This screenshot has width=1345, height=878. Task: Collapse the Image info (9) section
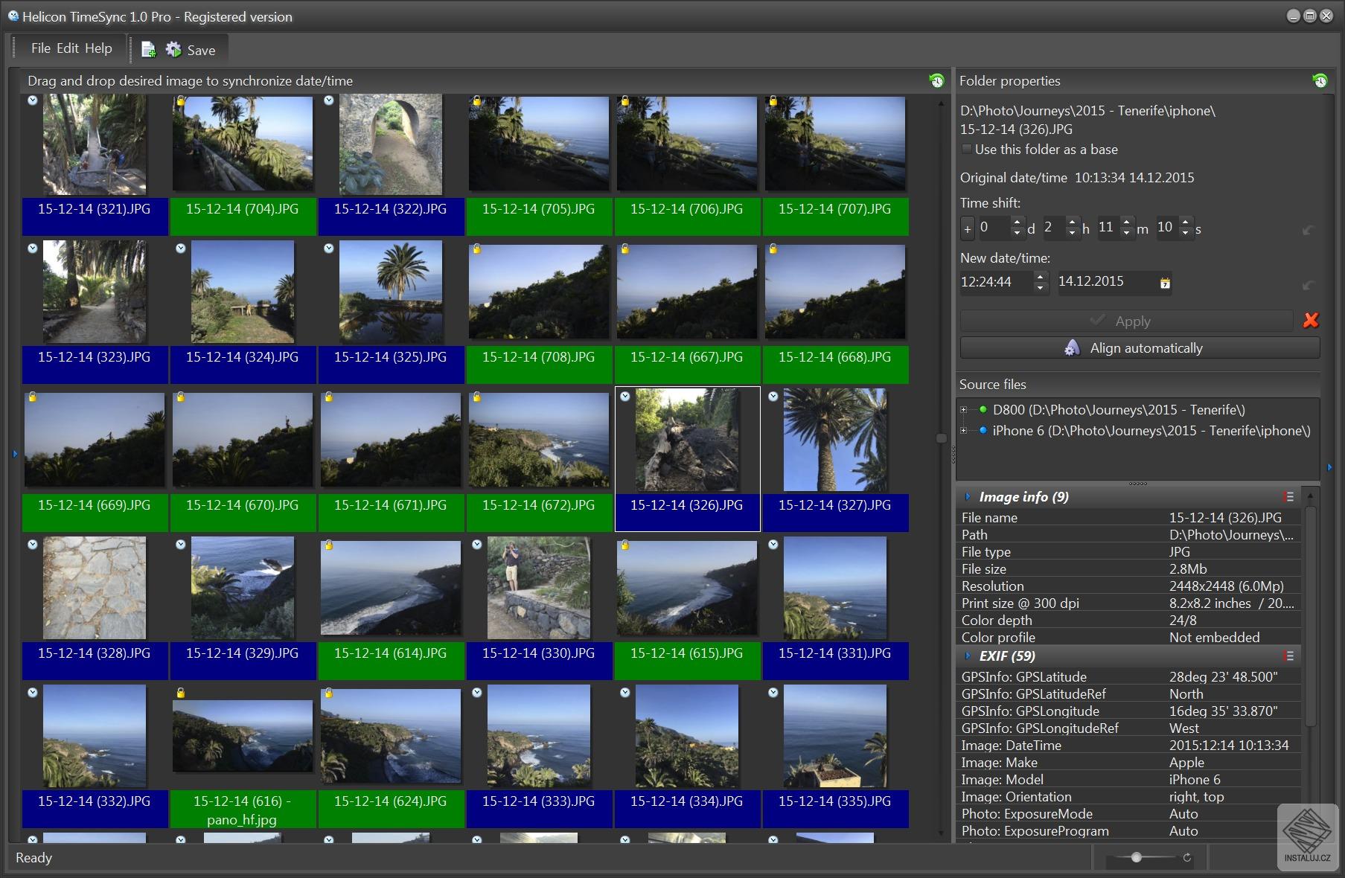click(x=968, y=497)
